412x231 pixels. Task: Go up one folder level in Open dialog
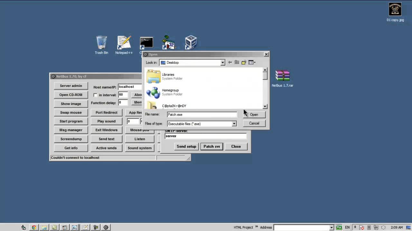(237, 63)
